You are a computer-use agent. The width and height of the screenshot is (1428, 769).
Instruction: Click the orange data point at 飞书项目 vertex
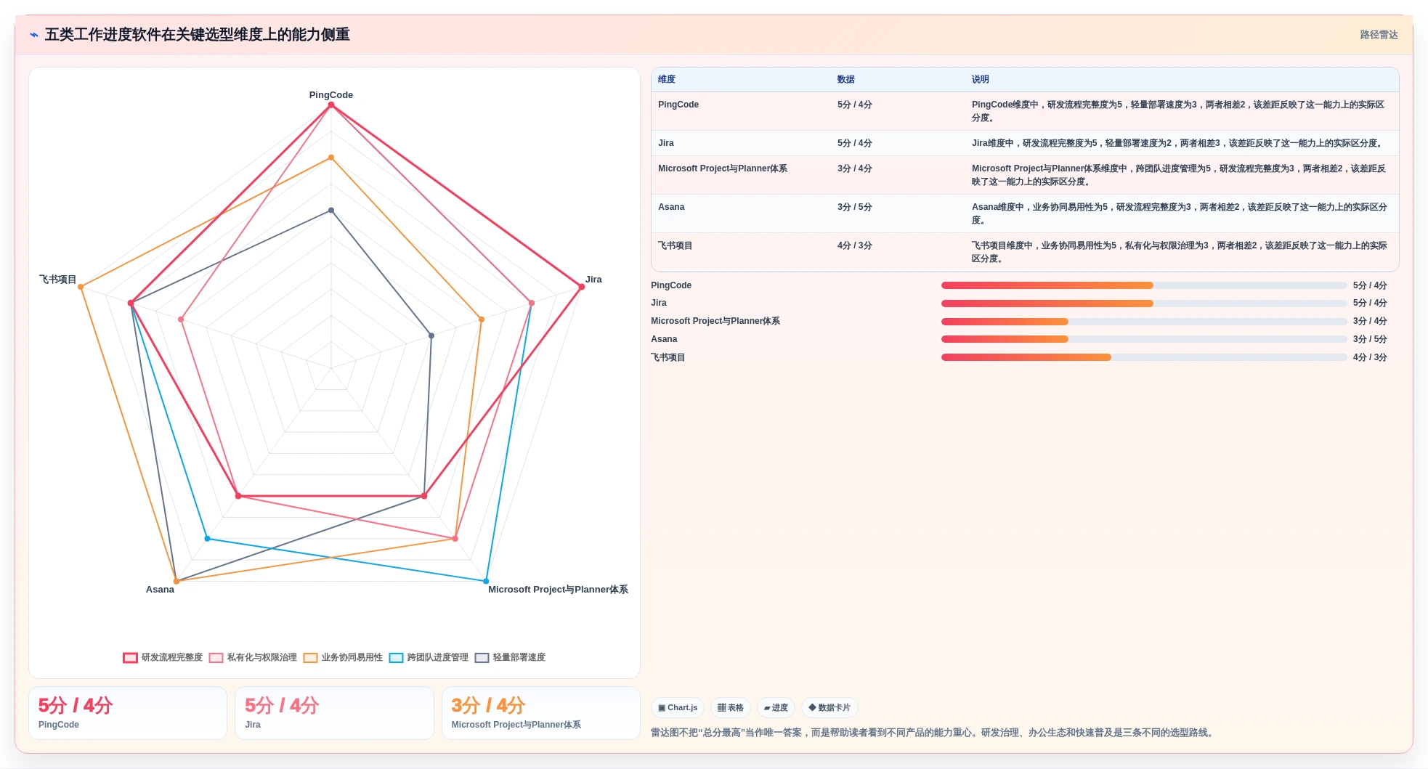pos(81,287)
